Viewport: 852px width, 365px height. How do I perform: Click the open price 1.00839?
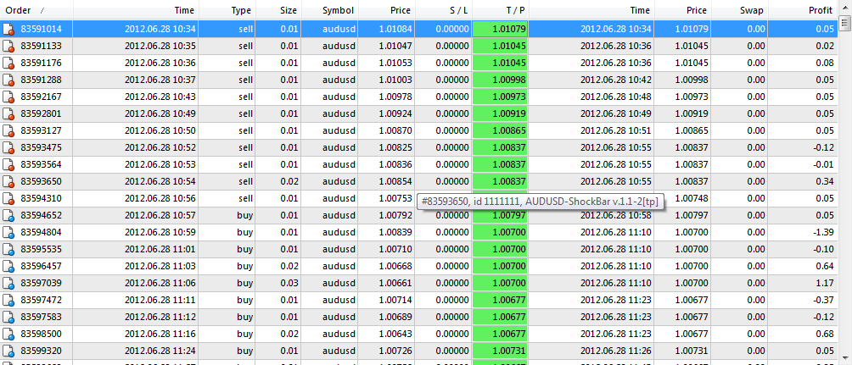pos(395,233)
